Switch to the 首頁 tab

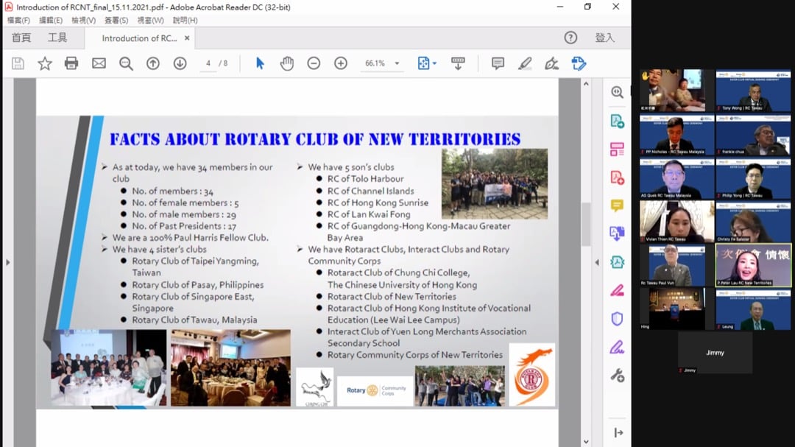pyautogui.click(x=21, y=38)
